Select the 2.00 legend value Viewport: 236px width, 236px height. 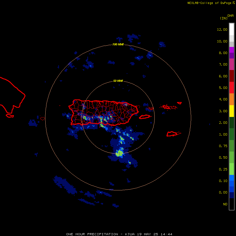tap(223, 123)
